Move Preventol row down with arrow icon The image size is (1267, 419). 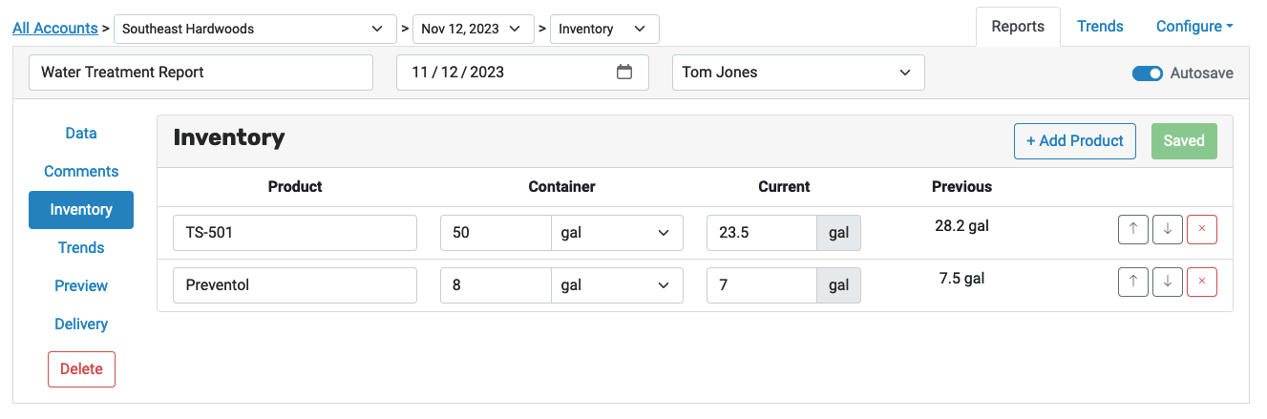1167,282
